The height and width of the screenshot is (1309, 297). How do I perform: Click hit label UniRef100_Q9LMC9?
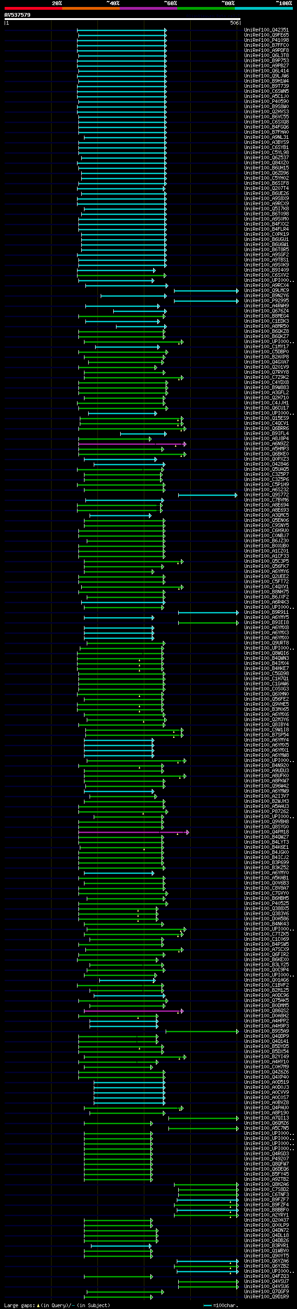(266, 291)
